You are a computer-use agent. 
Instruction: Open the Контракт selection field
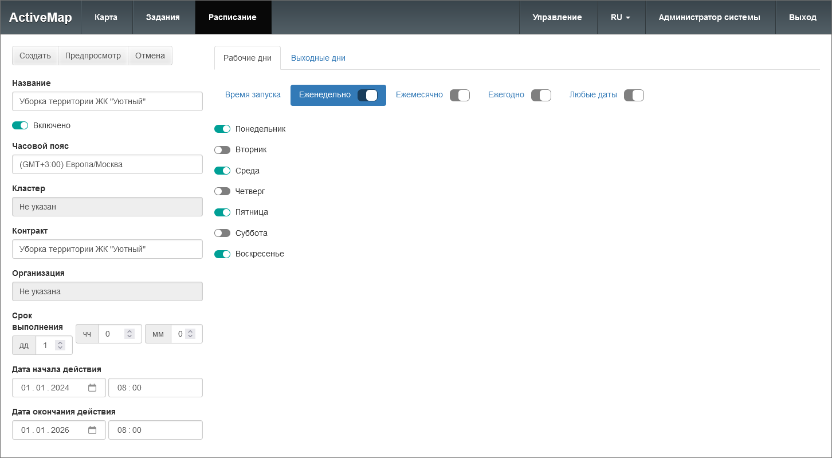tap(107, 249)
